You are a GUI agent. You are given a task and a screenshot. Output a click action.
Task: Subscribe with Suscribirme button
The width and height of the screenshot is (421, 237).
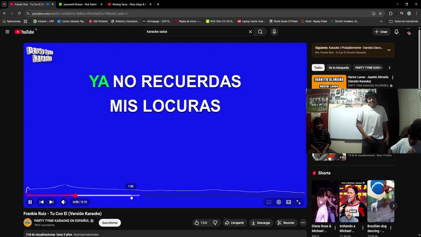[110, 223]
